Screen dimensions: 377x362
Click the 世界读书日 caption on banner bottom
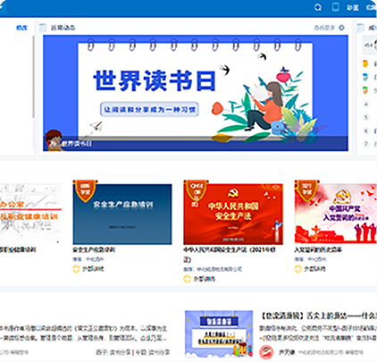click(77, 144)
